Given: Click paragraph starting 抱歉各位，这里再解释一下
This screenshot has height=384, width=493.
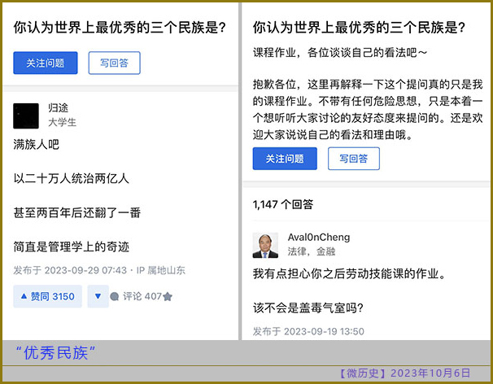Looking at the screenshot, I should click(x=368, y=110).
